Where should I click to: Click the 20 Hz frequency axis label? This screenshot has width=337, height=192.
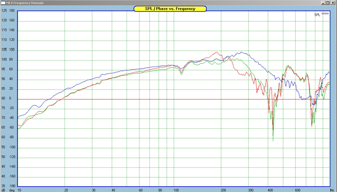[66, 190]
